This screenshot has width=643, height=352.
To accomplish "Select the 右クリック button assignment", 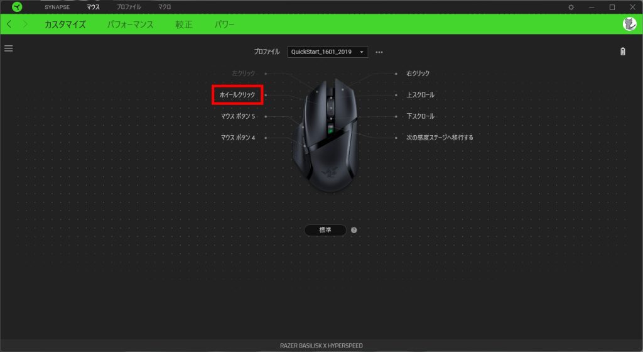I will [x=418, y=74].
